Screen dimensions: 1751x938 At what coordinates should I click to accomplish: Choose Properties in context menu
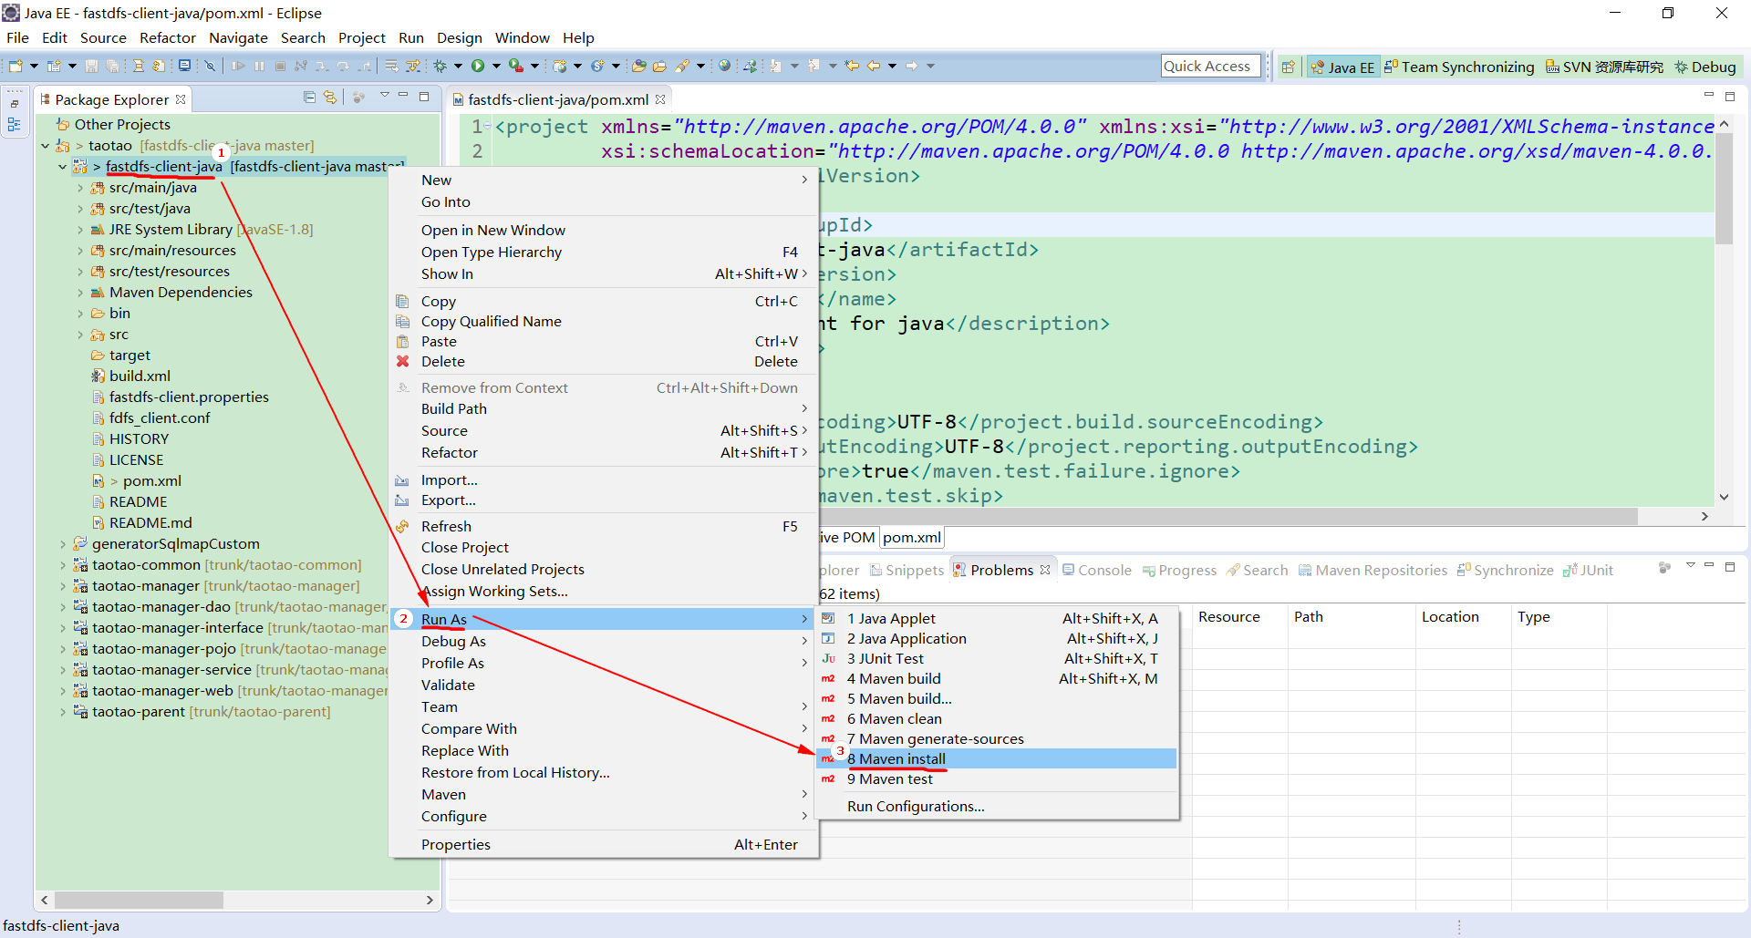(x=603, y=844)
